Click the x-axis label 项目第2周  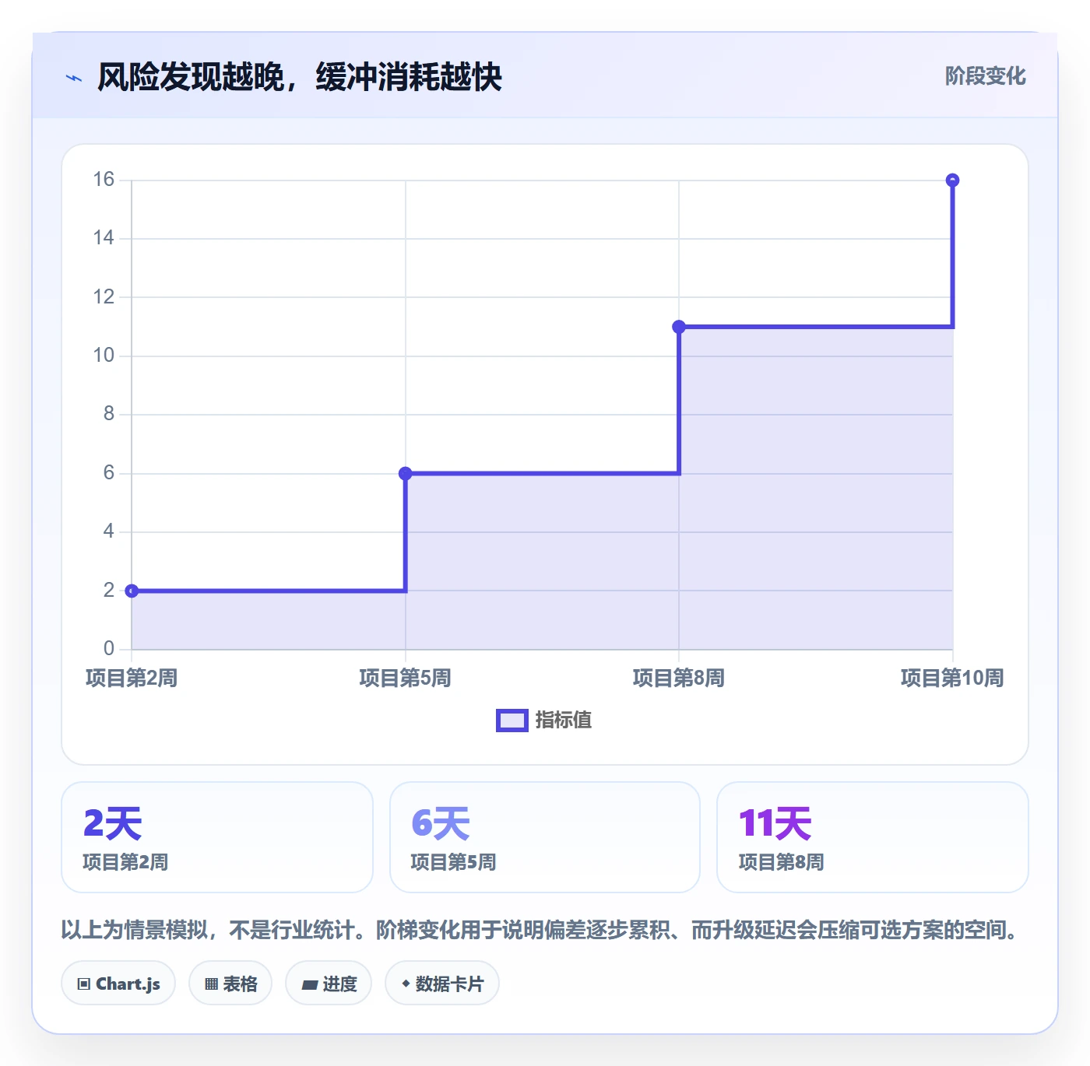[x=132, y=679]
